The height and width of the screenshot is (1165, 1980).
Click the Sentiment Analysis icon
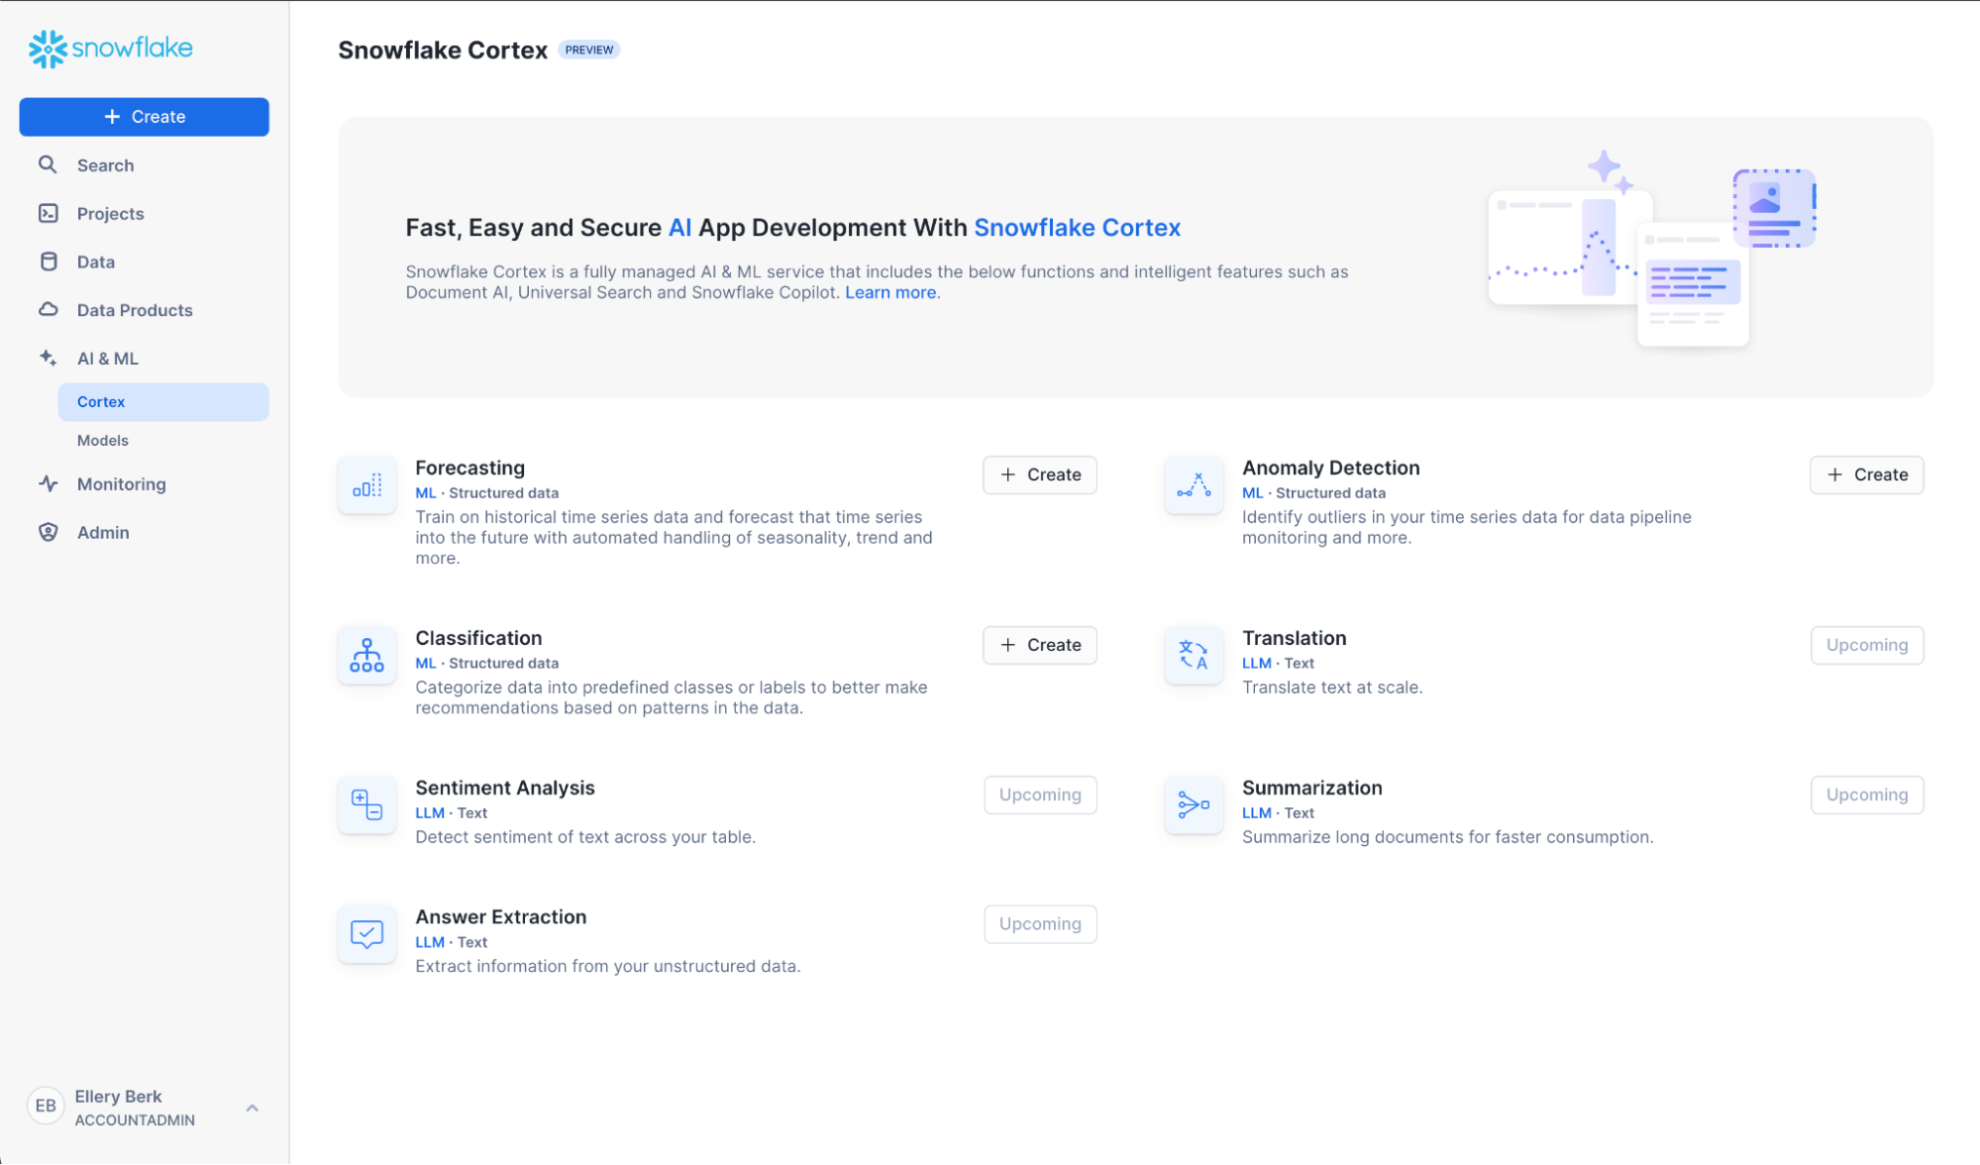(x=366, y=805)
